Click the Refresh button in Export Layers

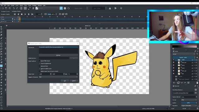tap(58, 55)
